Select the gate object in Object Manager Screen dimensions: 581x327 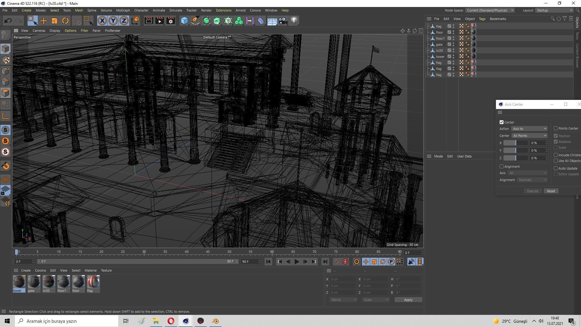tap(439, 45)
